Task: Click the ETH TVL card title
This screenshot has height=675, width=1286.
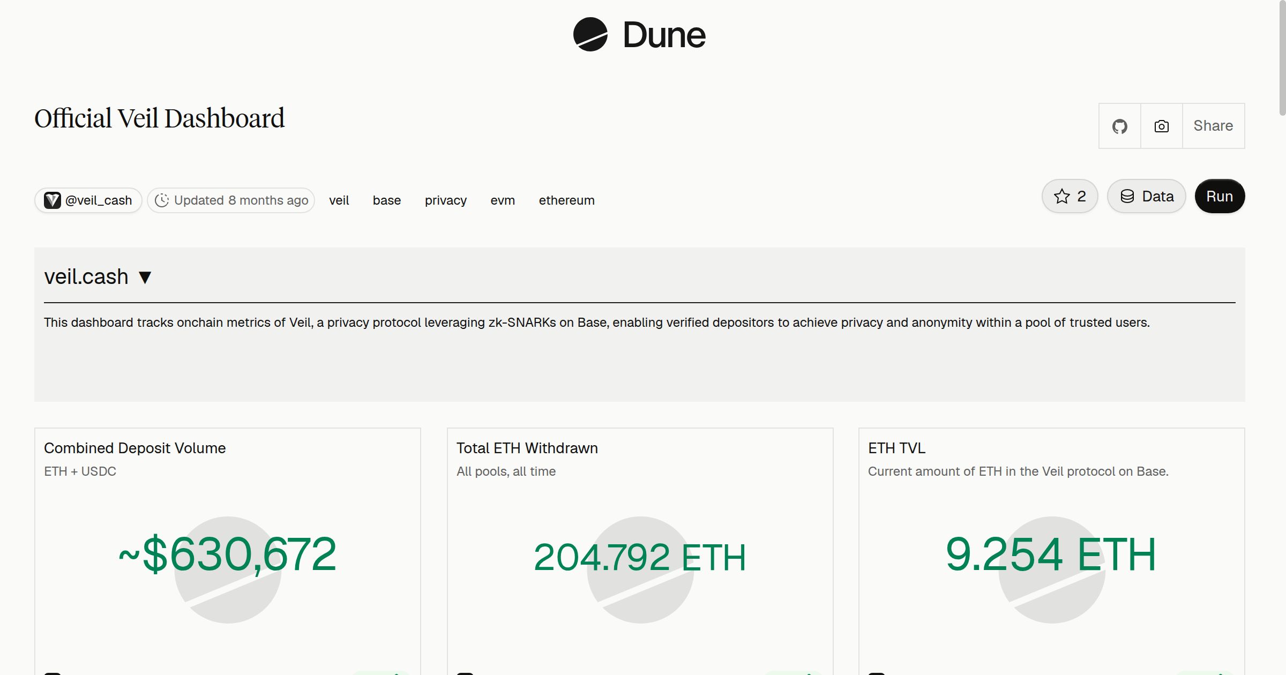Action: pyautogui.click(x=897, y=448)
